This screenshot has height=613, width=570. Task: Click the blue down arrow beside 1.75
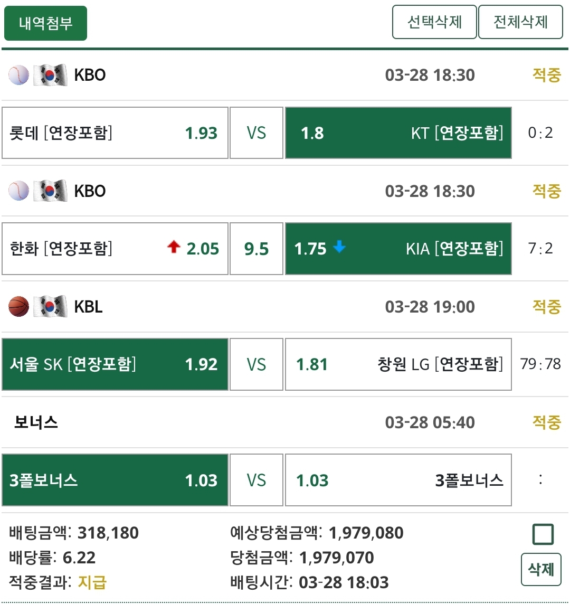339,247
